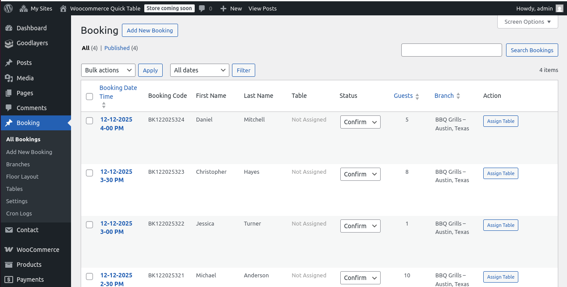Select checkbox for Jessica Turner booking

coord(89,225)
